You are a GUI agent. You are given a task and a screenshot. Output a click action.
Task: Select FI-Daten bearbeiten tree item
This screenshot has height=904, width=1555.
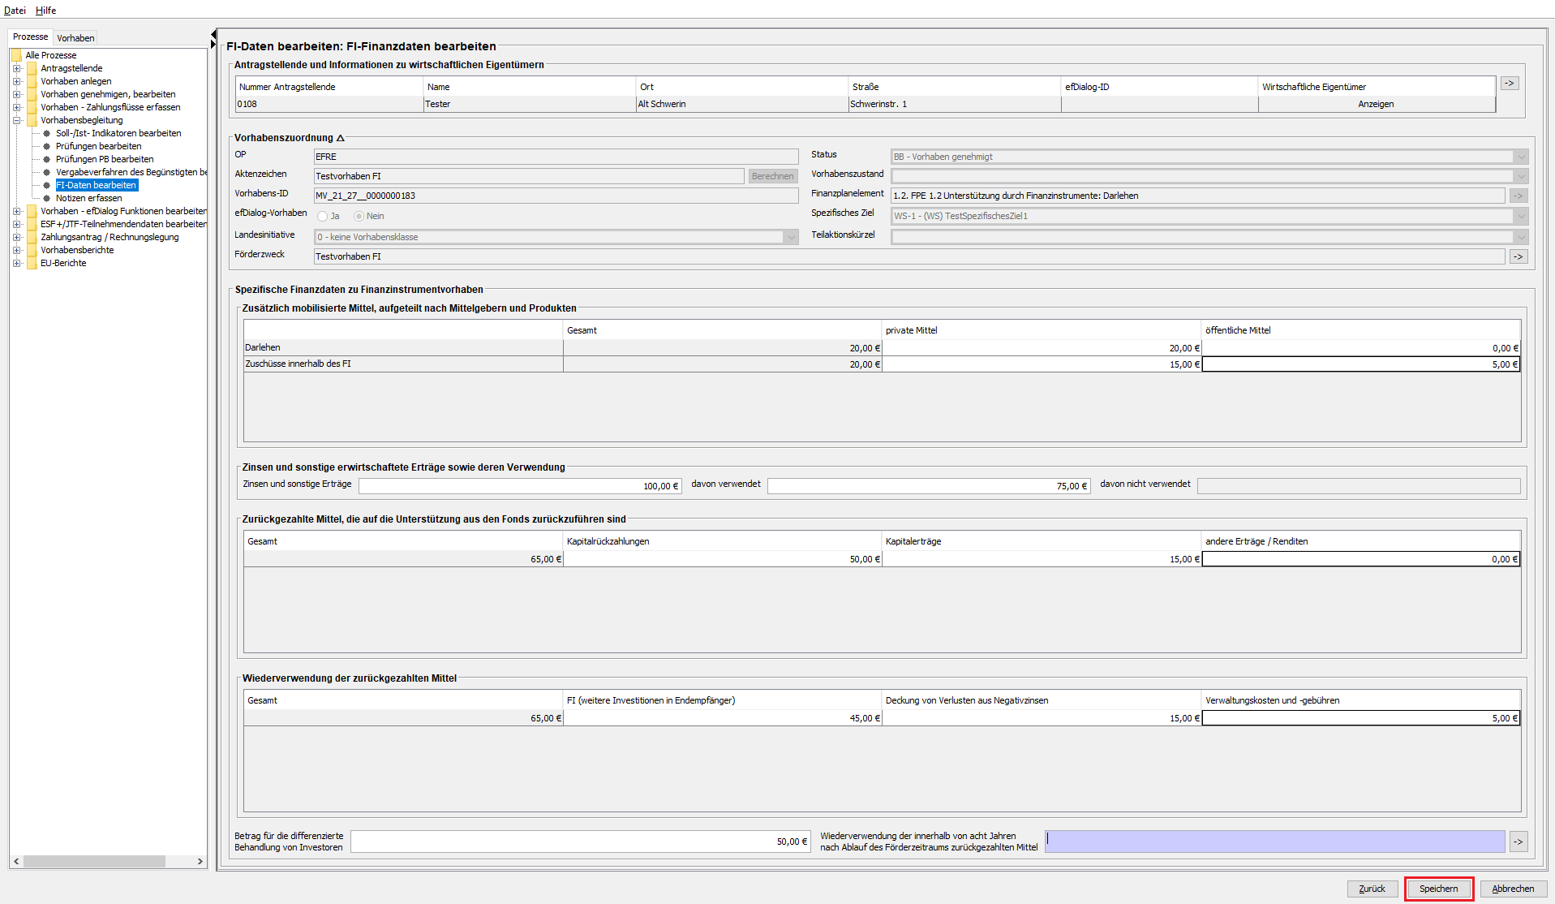(97, 185)
